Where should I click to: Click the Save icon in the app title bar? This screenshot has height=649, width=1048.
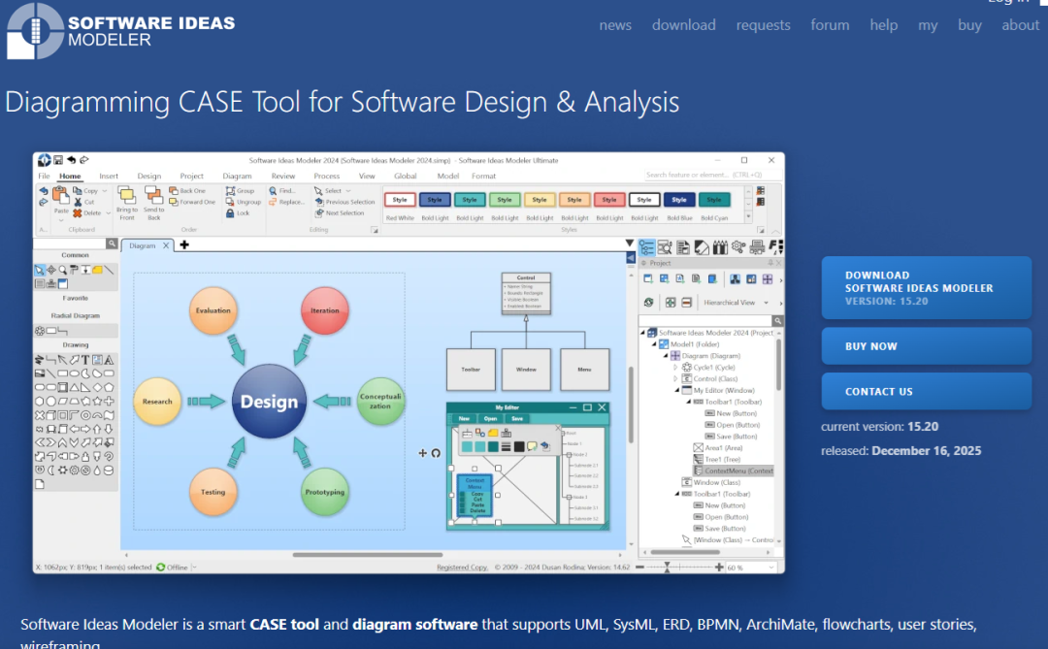[58, 160]
